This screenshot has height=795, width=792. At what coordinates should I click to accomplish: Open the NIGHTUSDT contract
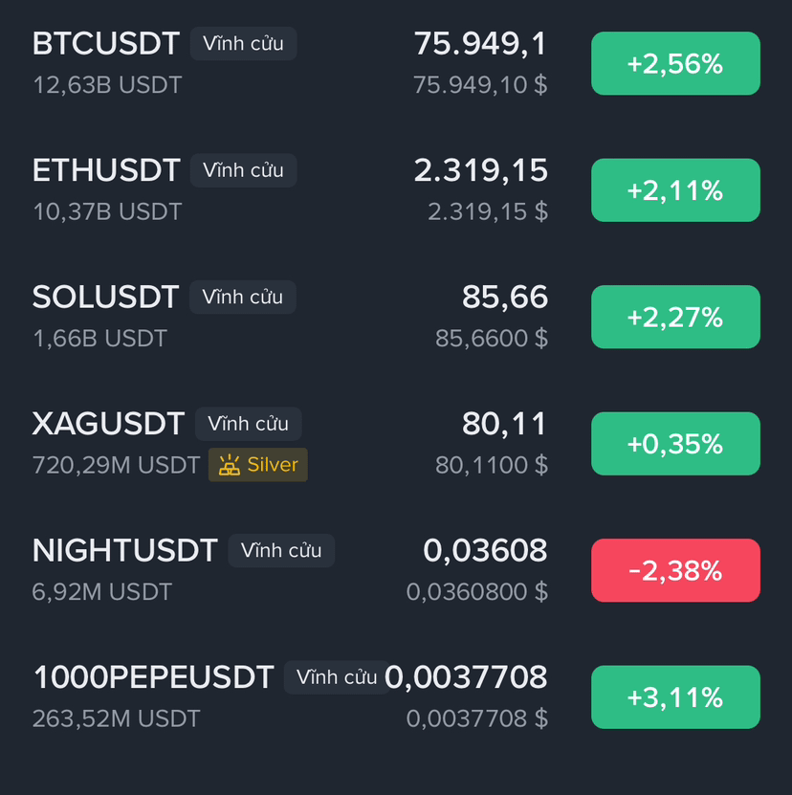(x=396, y=570)
